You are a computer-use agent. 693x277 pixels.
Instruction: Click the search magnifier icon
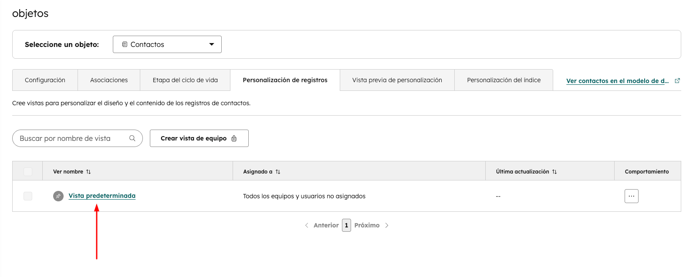point(132,138)
